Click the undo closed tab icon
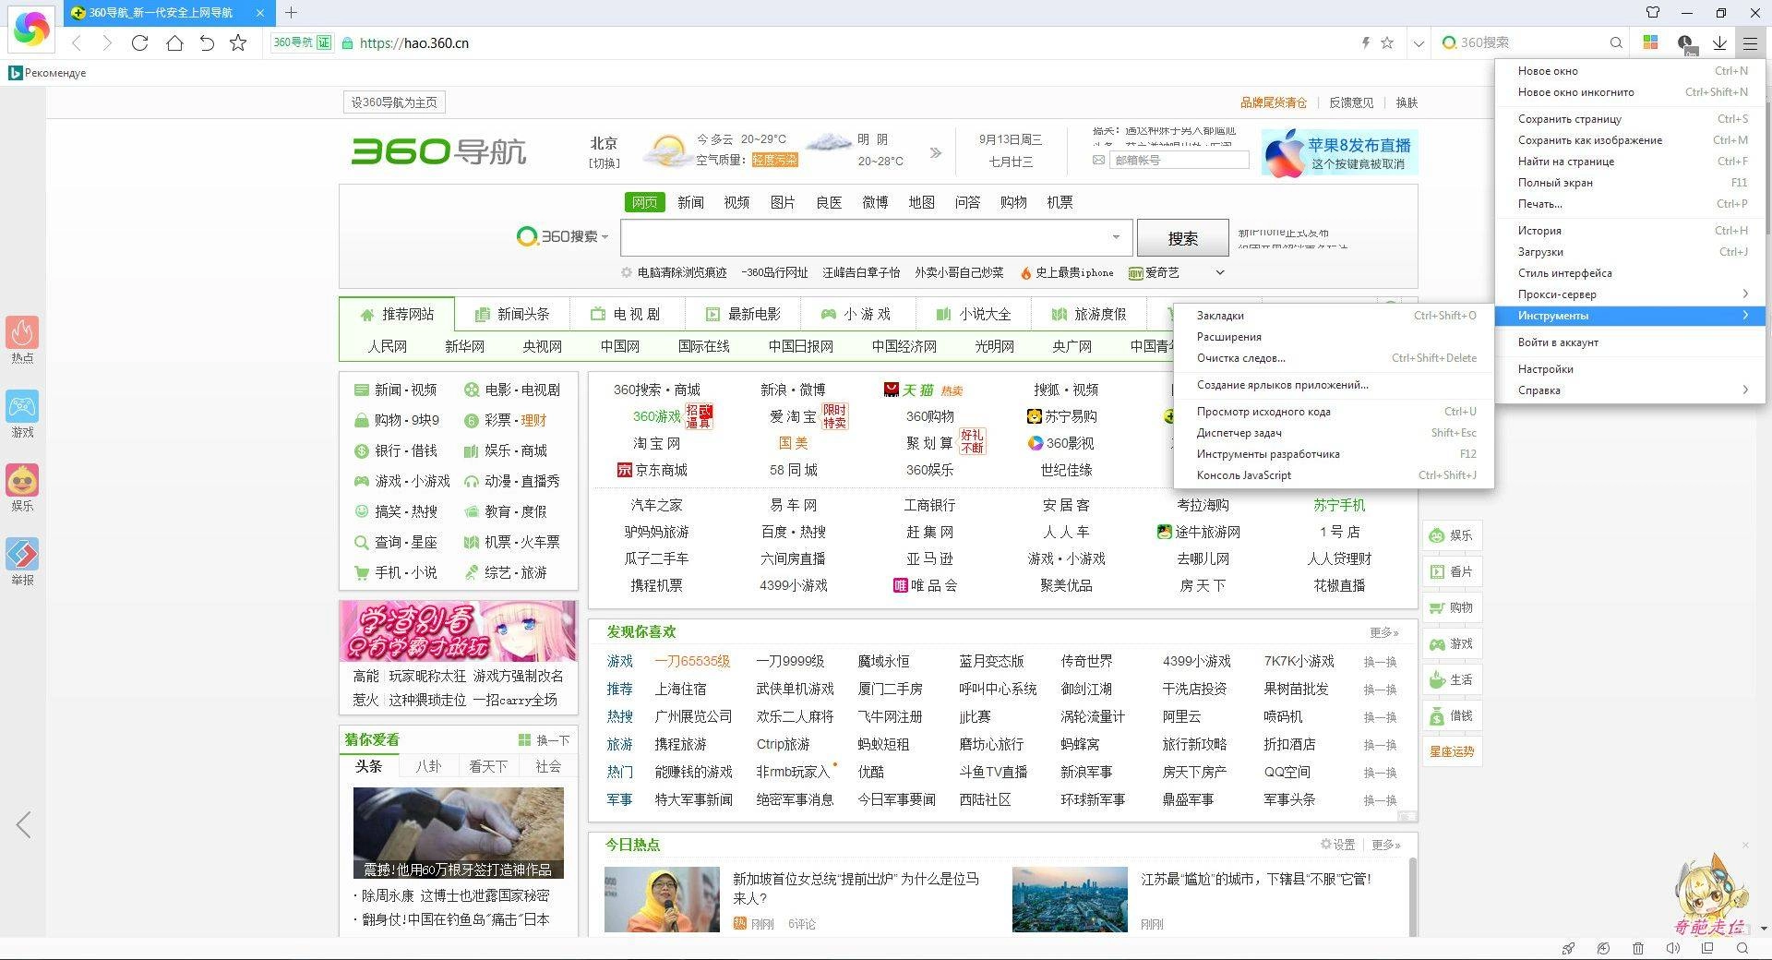1772x960 pixels. [207, 42]
